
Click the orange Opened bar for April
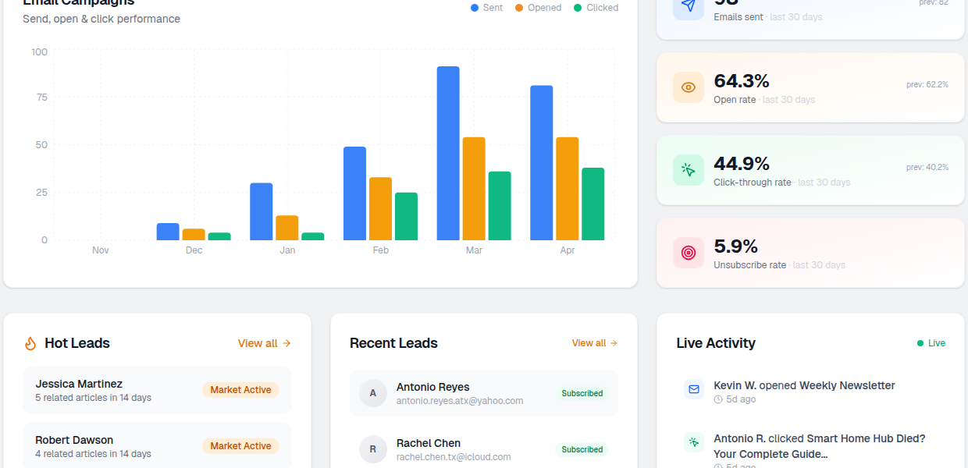coord(568,189)
